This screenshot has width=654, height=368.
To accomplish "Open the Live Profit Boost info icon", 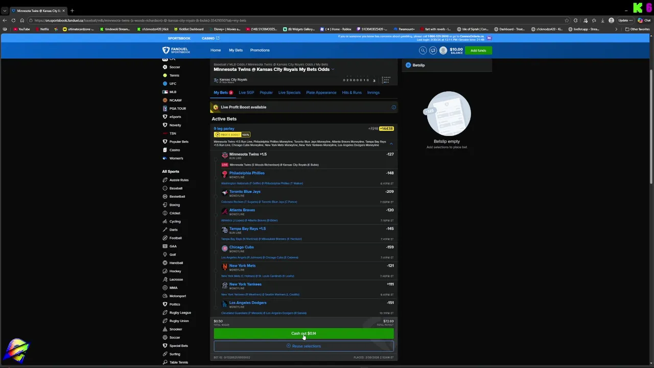I will click(393, 107).
